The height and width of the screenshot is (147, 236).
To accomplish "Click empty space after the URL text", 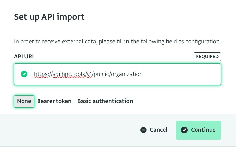I will point(181,74).
